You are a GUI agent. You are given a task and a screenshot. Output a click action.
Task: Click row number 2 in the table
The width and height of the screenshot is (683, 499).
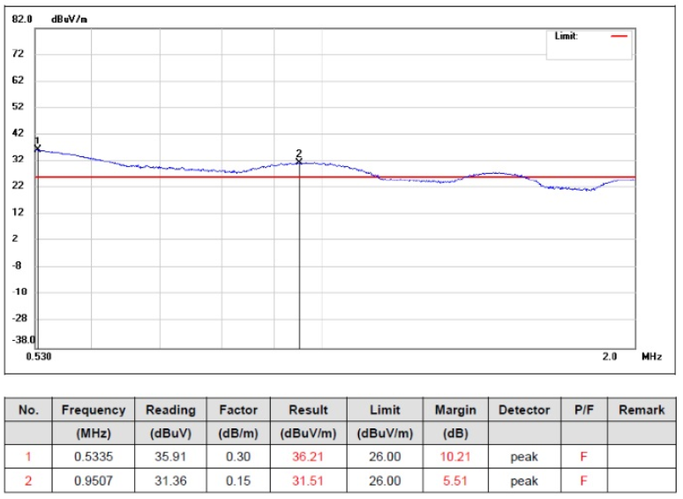[29, 481]
